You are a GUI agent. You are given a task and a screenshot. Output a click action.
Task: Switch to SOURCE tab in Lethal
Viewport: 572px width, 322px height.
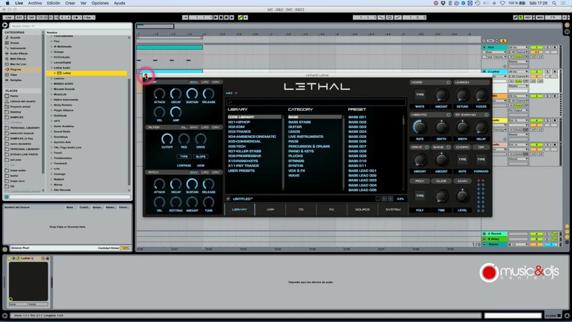pyautogui.click(x=362, y=209)
